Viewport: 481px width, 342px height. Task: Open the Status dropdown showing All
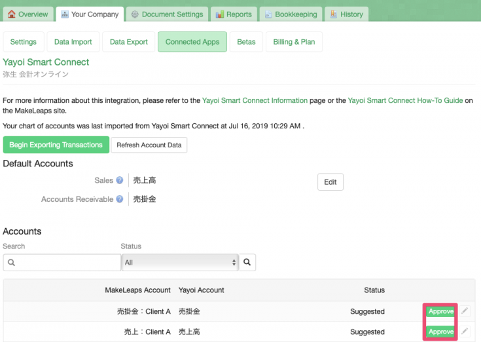(180, 263)
